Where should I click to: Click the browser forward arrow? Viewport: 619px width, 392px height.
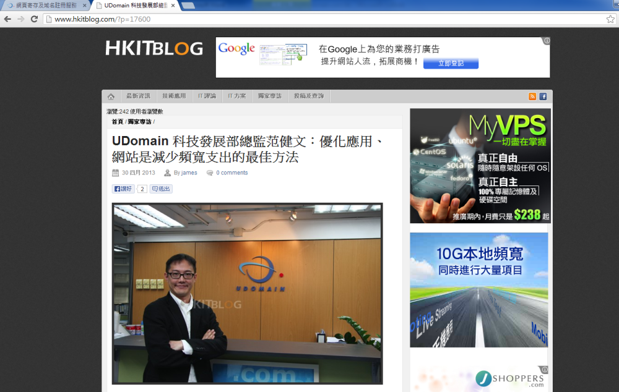(x=21, y=19)
